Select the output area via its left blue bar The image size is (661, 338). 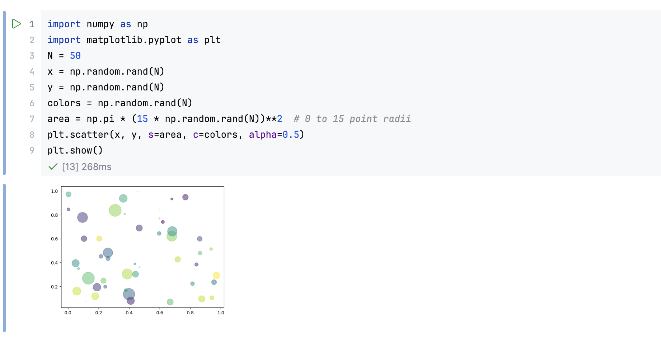click(x=4, y=258)
